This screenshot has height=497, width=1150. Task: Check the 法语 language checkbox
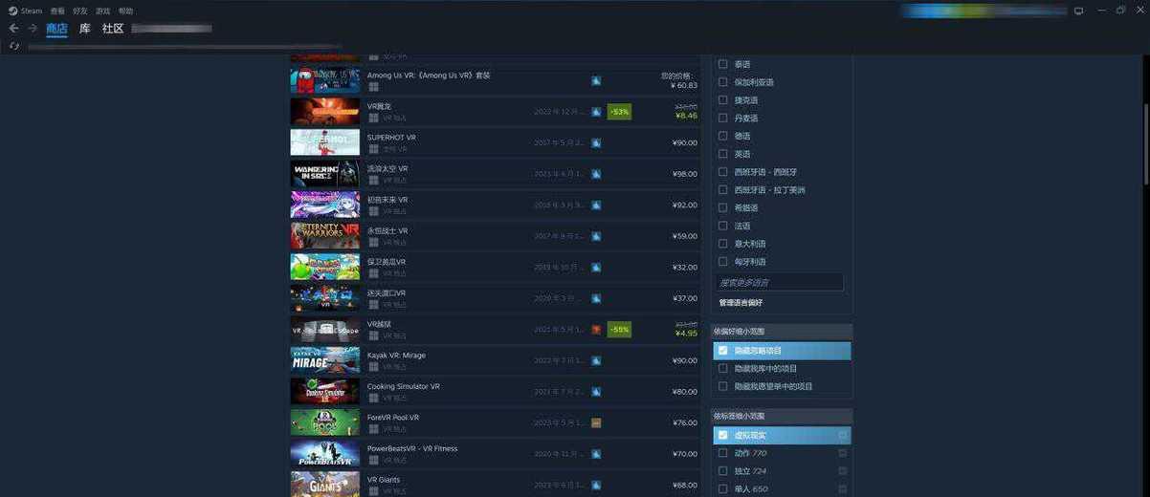pos(723,226)
